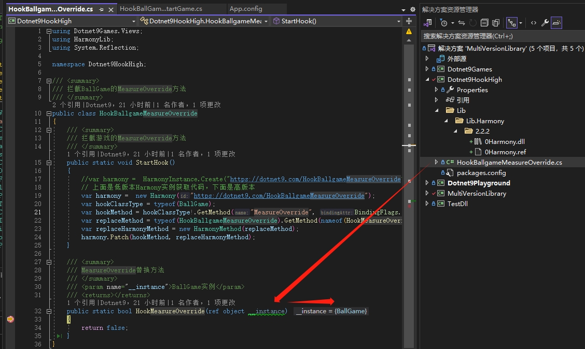Click the Solution Explorer search box
The image size is (585, 349).
[502, 36]
